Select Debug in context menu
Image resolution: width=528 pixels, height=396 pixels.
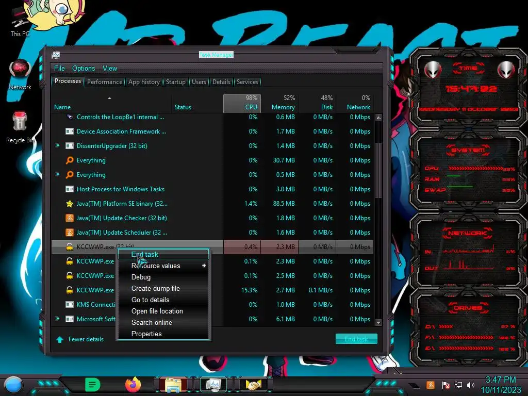click(163, 277)
